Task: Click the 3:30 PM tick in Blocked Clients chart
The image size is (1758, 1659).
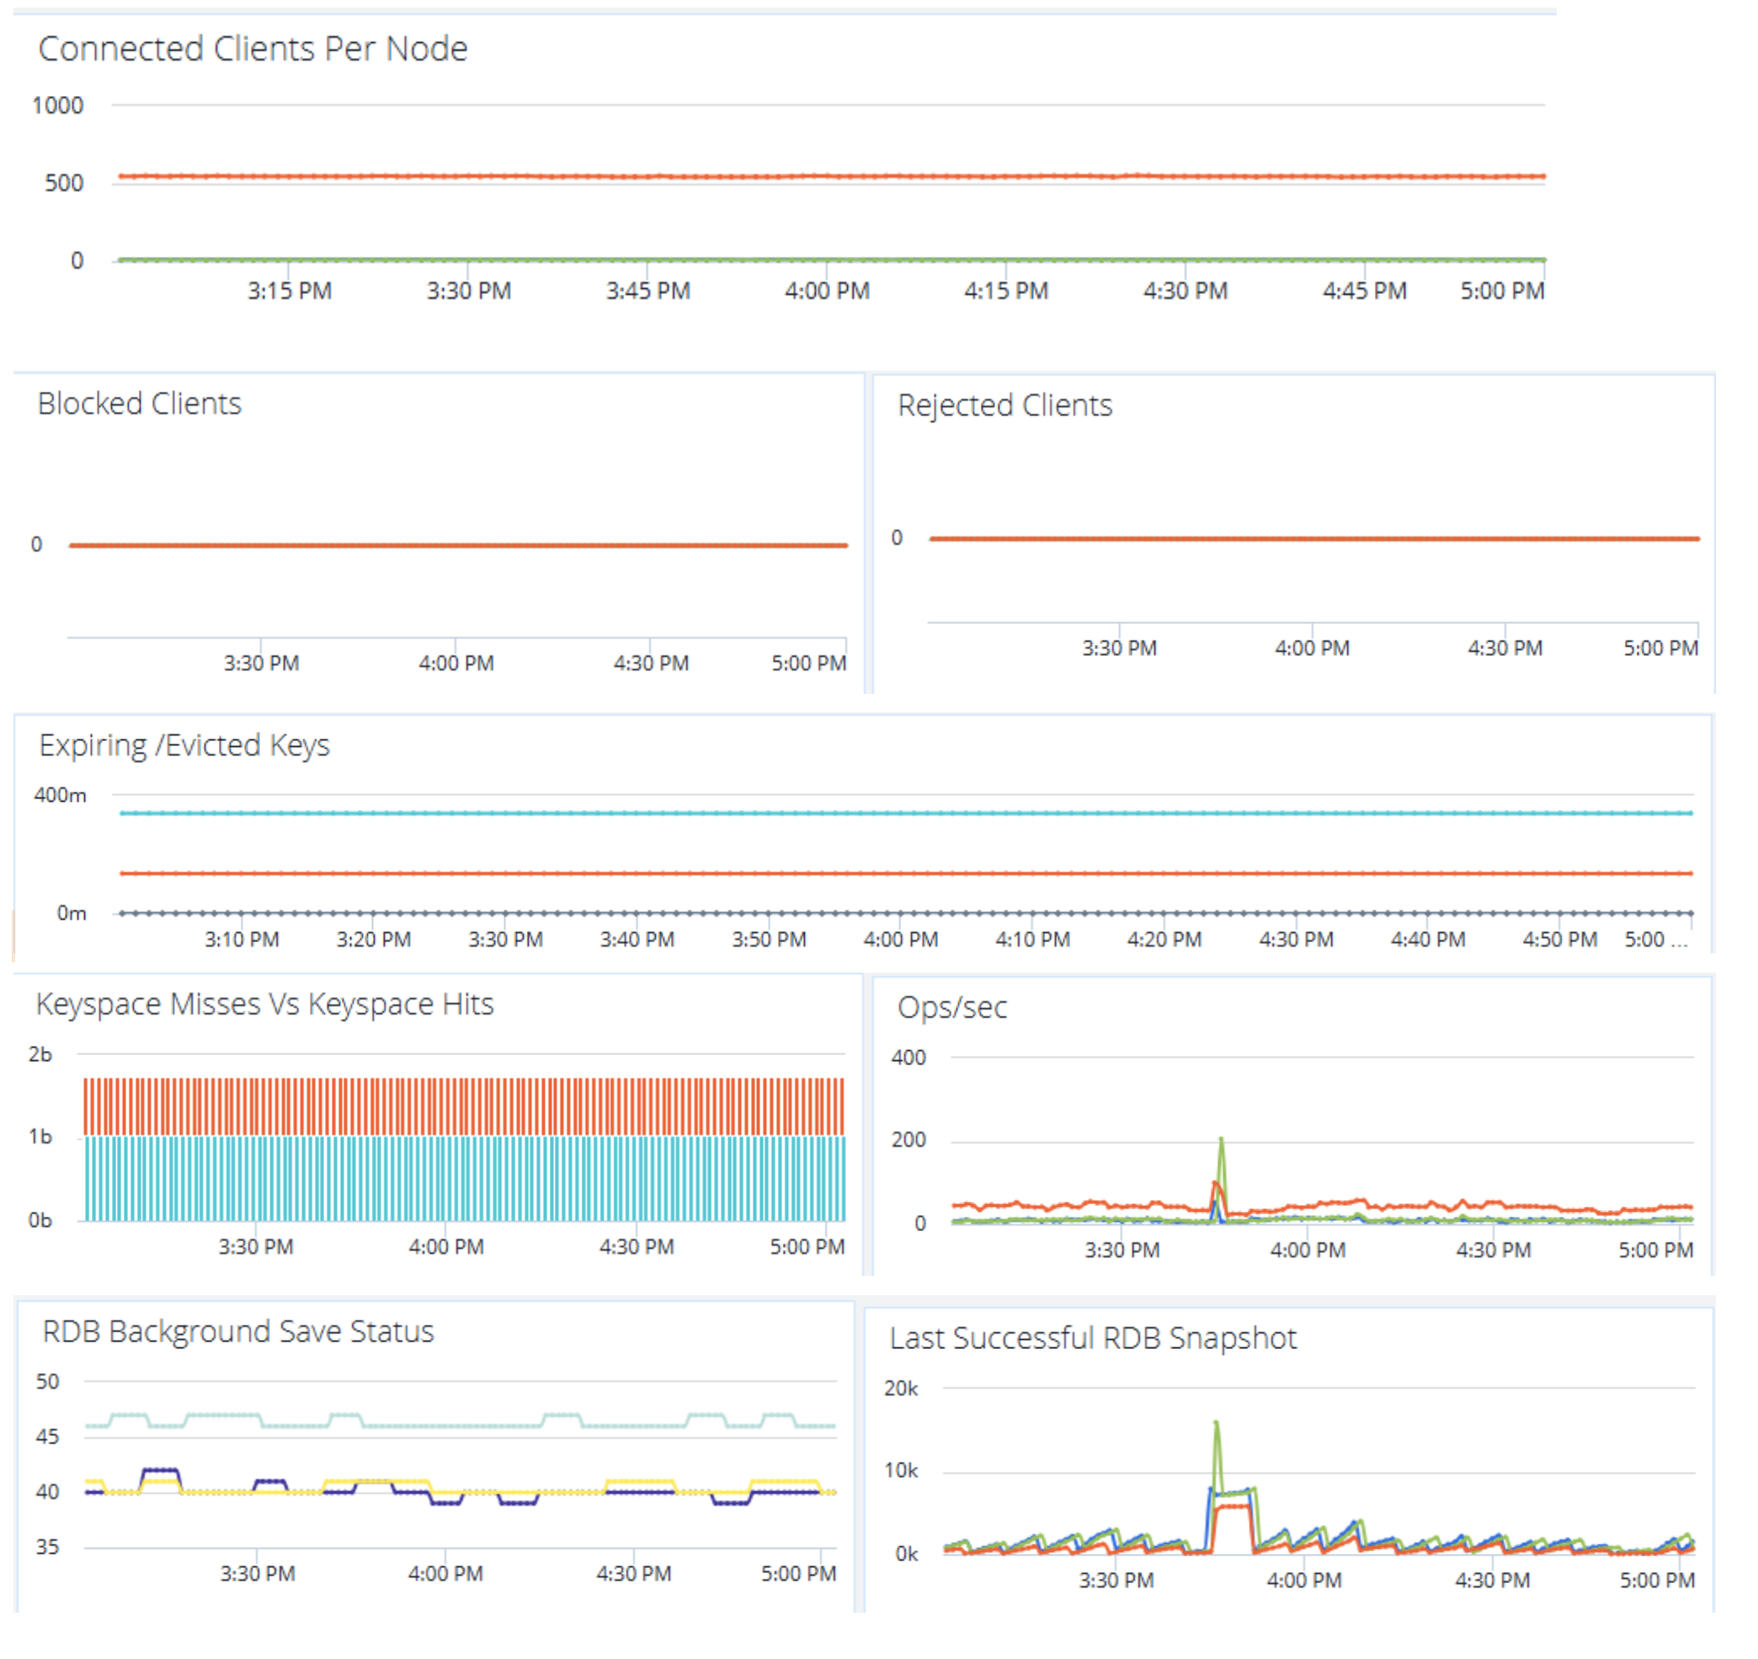Action: pyautogui.click(x=261, y=664)
